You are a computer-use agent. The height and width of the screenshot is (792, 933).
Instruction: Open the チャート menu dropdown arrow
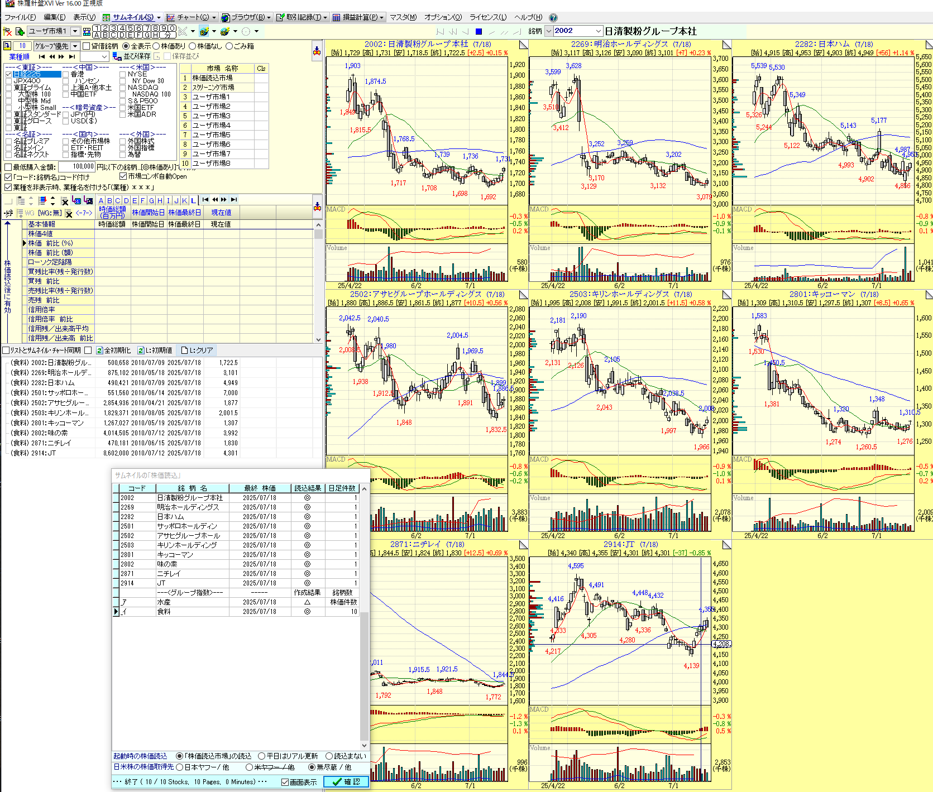[214, 17]
